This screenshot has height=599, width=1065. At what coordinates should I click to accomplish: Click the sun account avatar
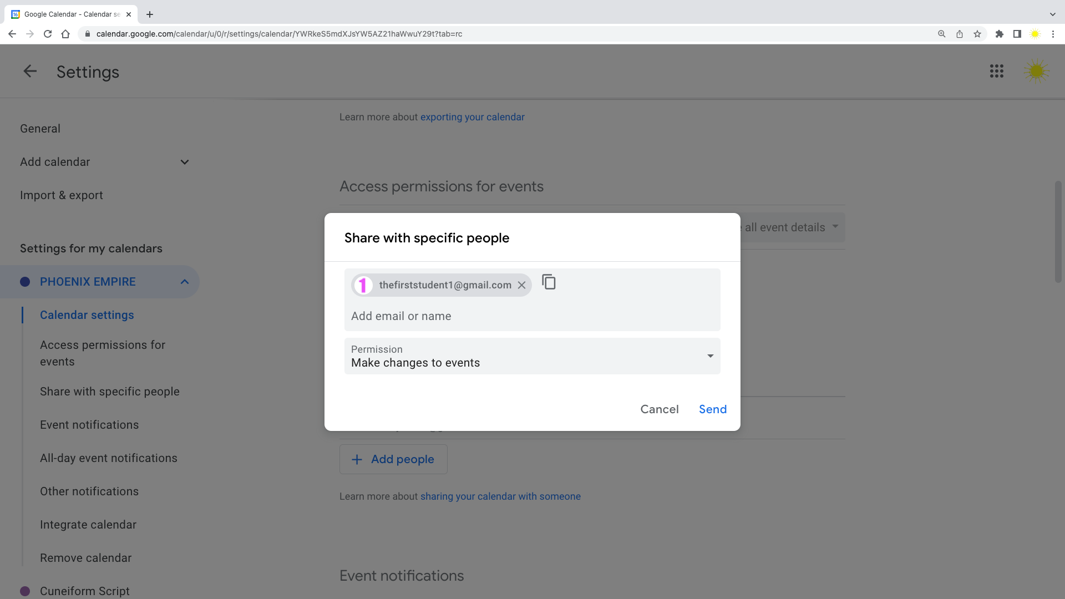click(1036, 72)
